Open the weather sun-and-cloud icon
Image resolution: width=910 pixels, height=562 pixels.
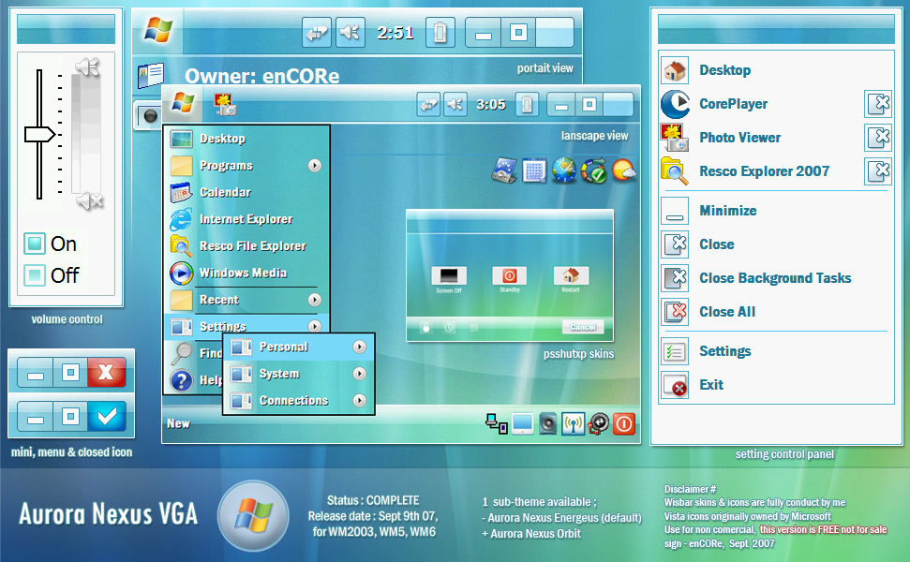point(624,170)
